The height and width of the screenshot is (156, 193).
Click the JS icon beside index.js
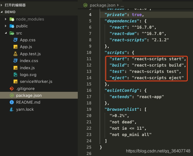tap(15, 68)
